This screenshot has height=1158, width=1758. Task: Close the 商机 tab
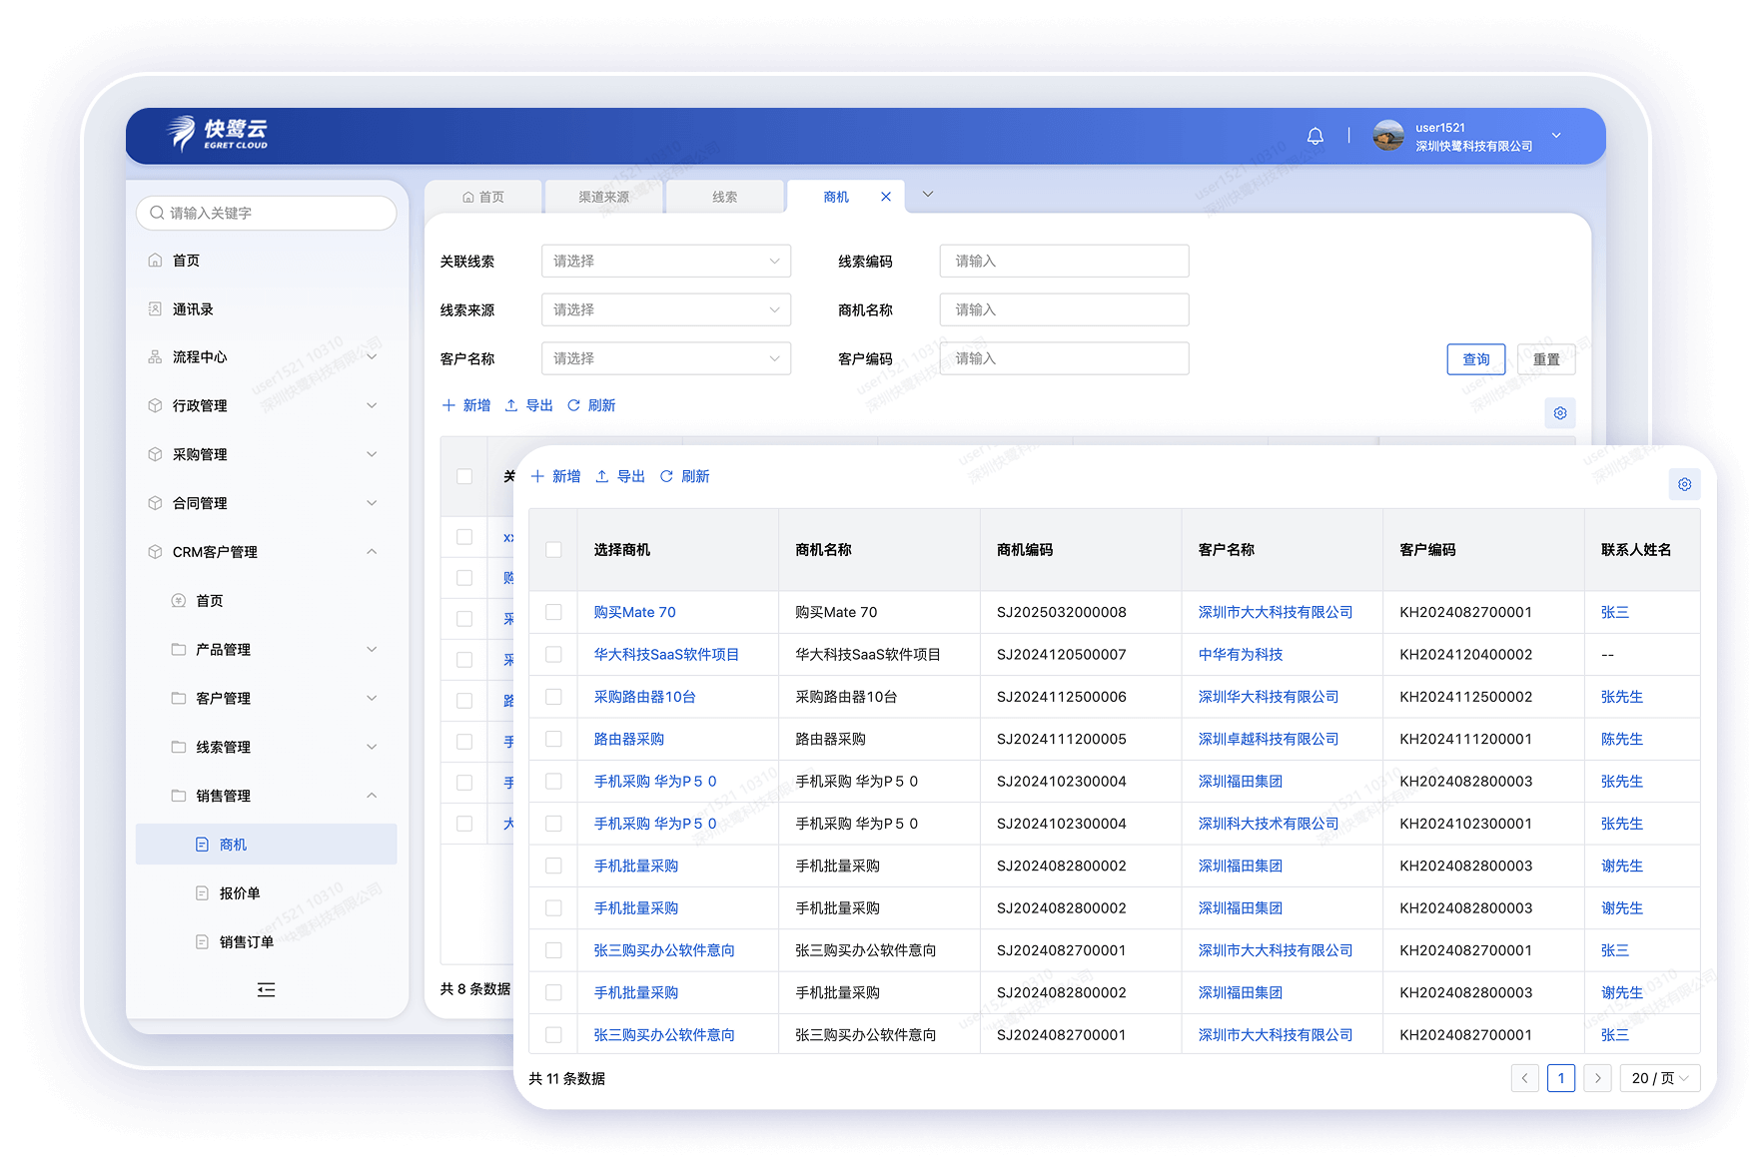pyautogui.click(x=885, y=197)
